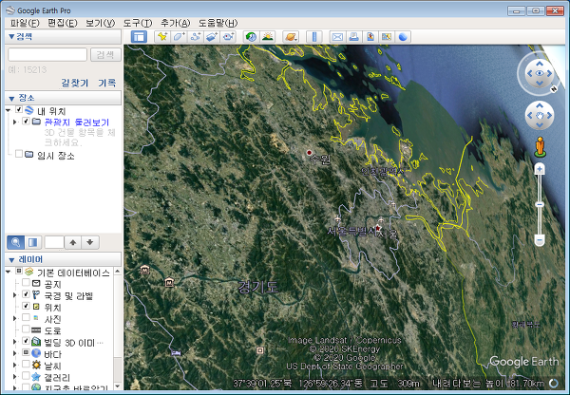
Task: Show historical imagery clock tool
Action: pyautogui.click(x=251, y=37)
